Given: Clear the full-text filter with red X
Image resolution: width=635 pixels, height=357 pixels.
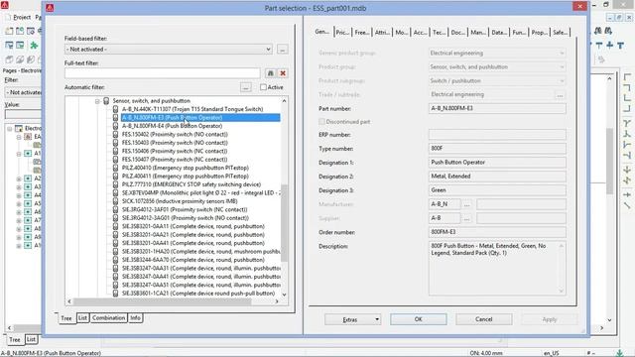Looking at the screenshot, I should point(283,73).
